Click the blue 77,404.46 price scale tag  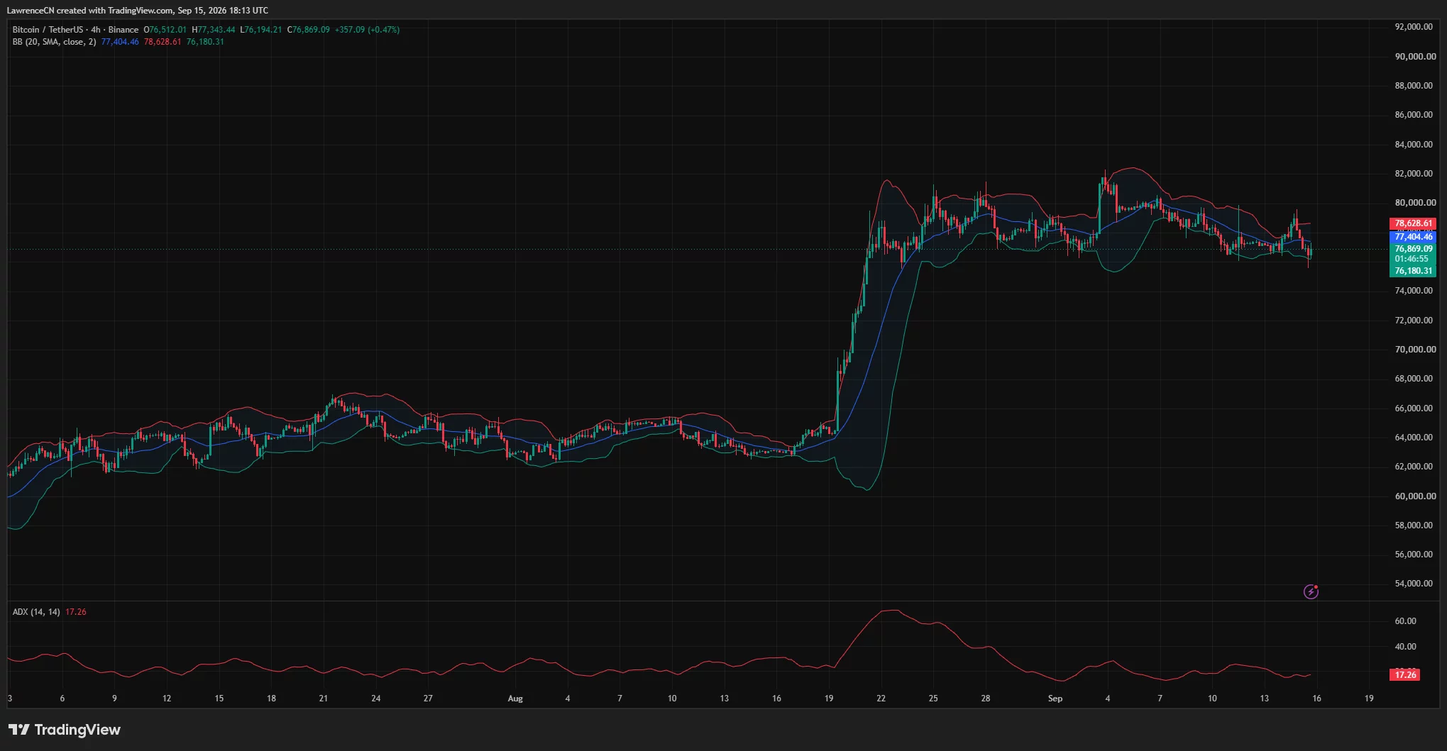(1413, 237)
